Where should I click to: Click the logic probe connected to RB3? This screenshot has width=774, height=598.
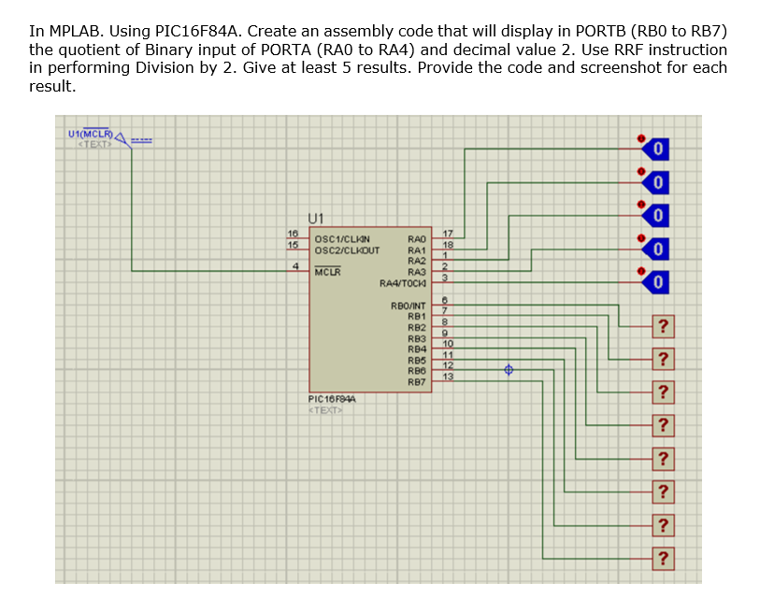click(663, 425)
